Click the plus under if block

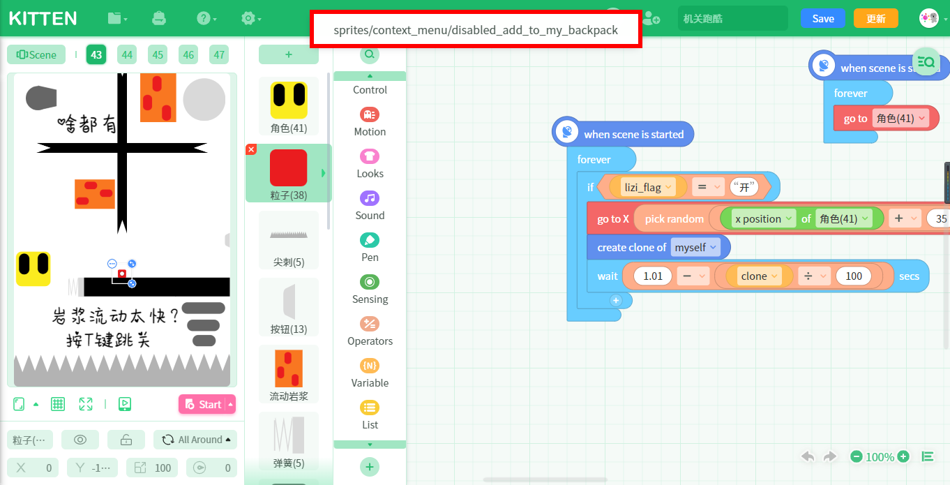[615, 300]
